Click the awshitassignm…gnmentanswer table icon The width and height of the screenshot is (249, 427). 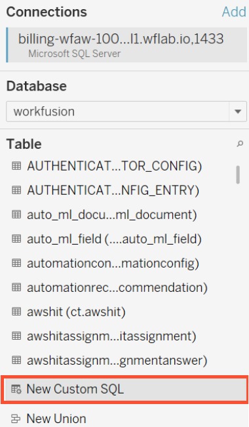[16, 360]
